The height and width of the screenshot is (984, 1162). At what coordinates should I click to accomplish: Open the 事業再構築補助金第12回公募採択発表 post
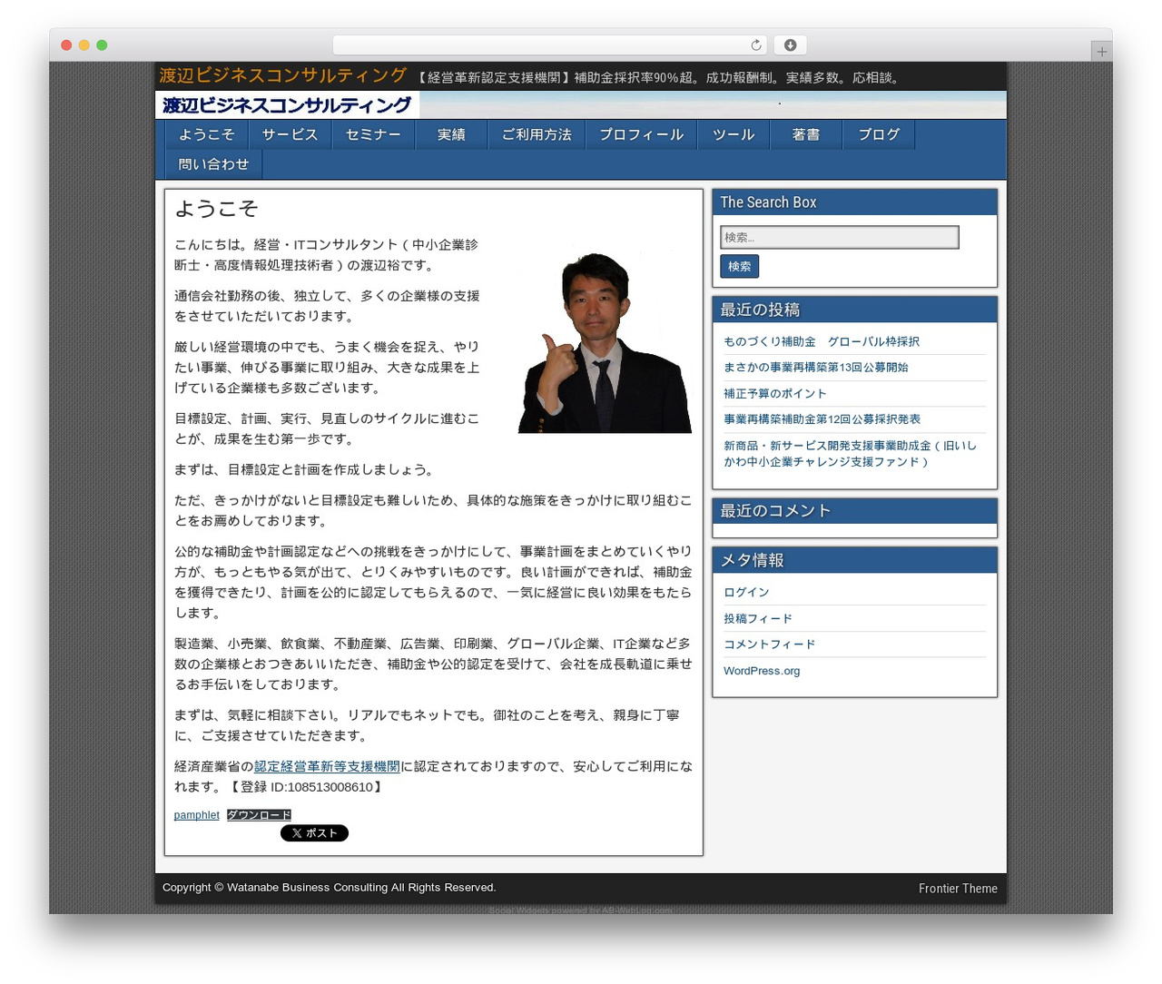tap(822, 419)
